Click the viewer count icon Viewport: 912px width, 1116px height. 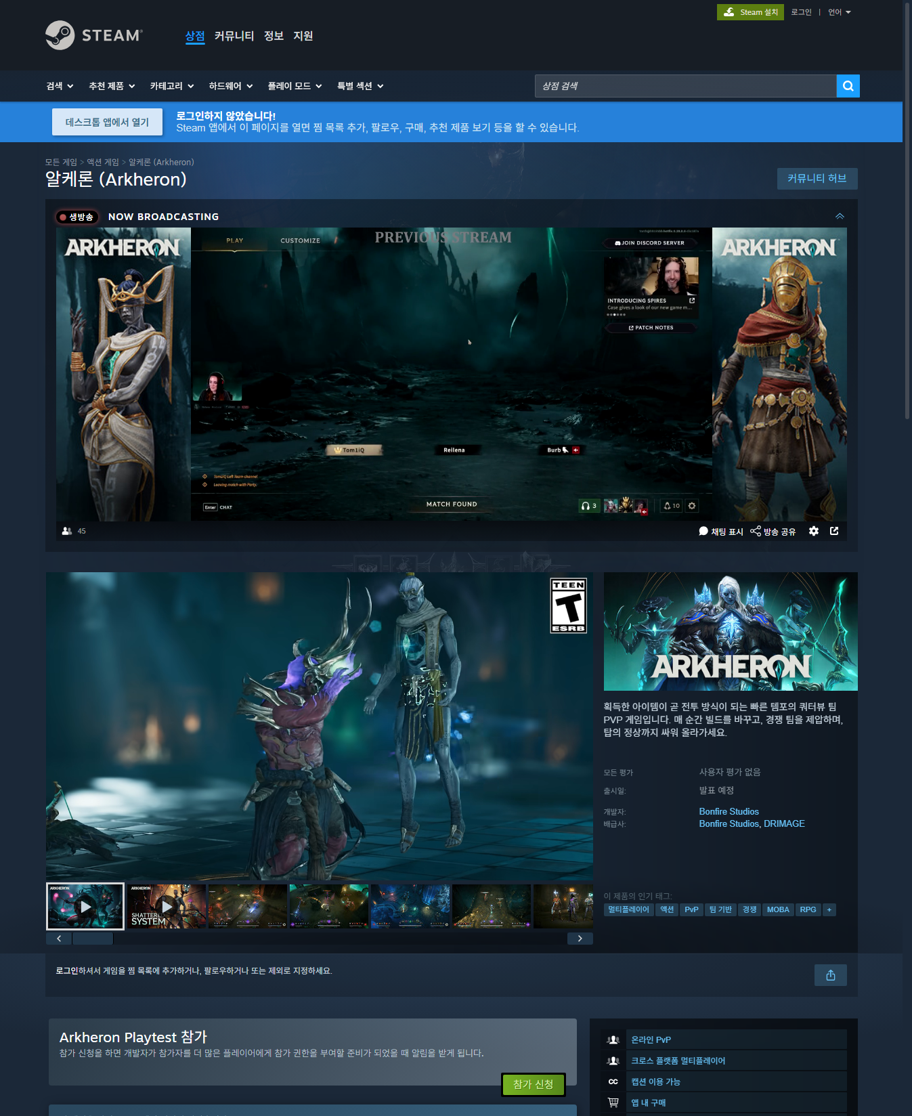pos(67,531)
